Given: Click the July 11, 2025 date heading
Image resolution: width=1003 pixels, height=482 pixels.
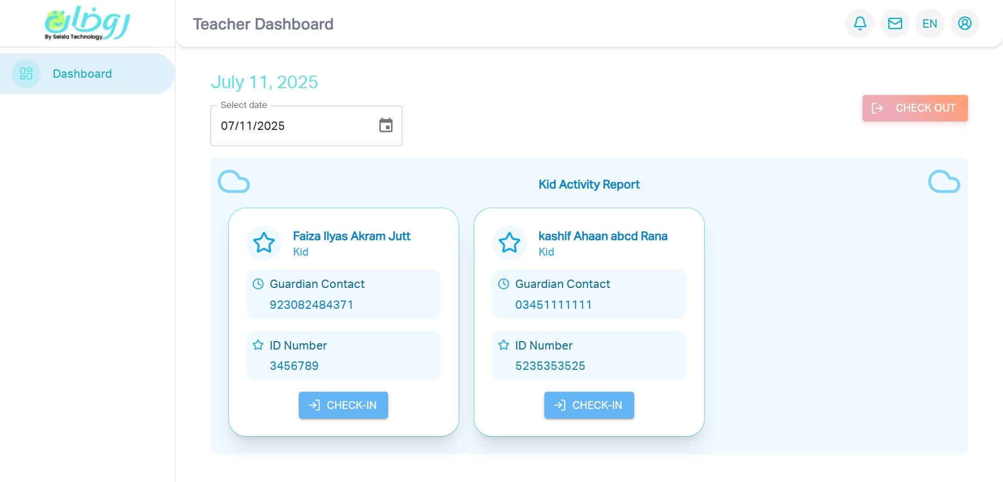Looking at the screenshot, I should [264, 82].
